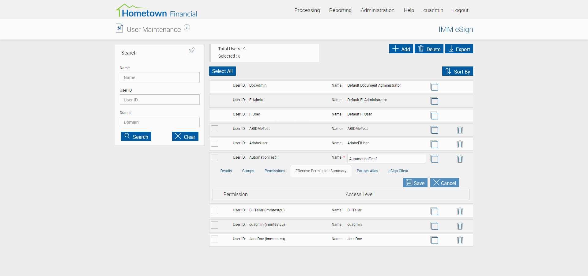Click the copy icon for JaneDoe

click(434, 240)
